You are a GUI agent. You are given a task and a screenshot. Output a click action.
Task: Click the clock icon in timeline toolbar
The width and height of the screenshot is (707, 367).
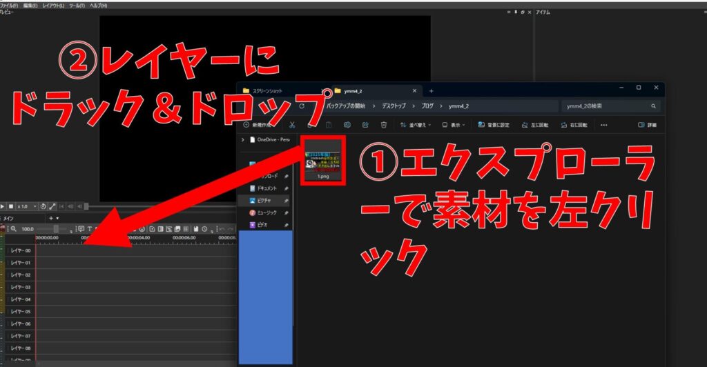coord(204,229)
